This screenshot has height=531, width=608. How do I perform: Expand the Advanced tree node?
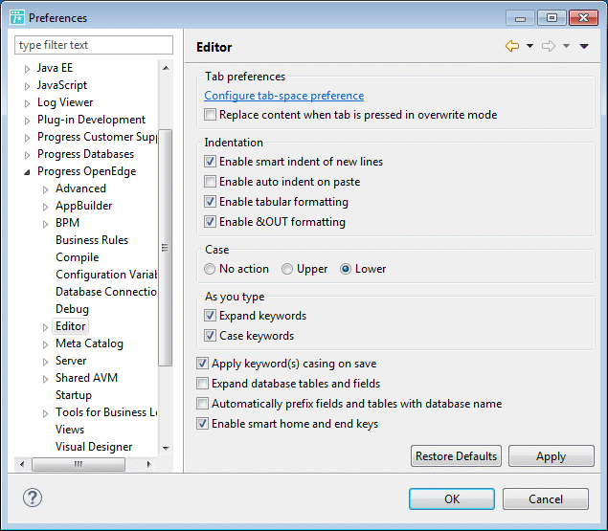(x=45, y=190)
